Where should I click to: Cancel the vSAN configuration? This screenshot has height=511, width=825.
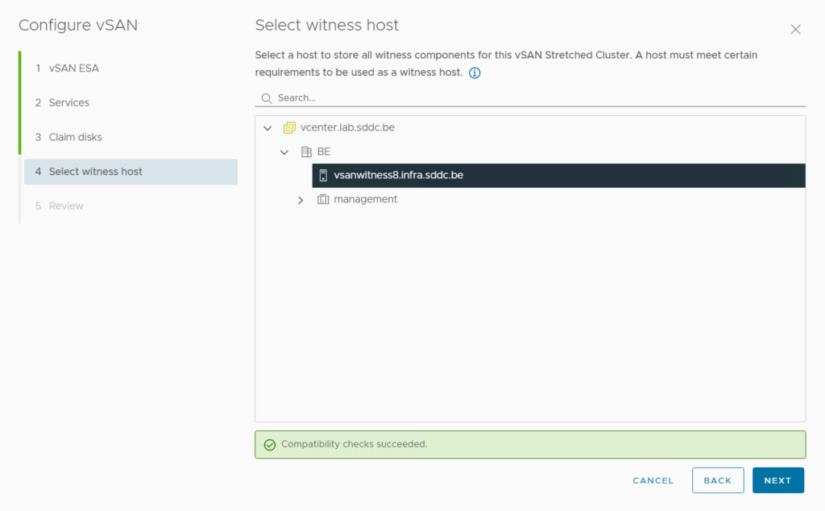(x=653, y=480)
